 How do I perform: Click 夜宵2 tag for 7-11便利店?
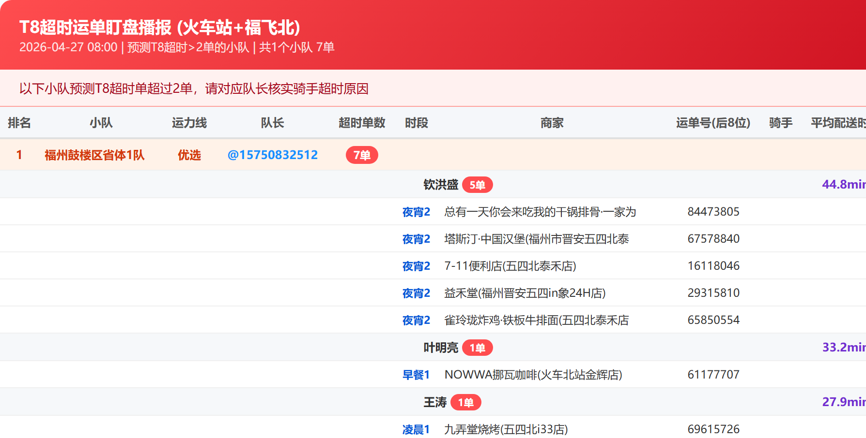(416, 266)
